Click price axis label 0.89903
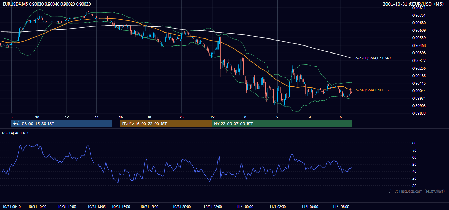Viewport: 449px width, 210px height. (x=419, y=106)
